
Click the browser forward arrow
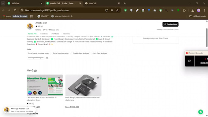click(x=9, y=10)
